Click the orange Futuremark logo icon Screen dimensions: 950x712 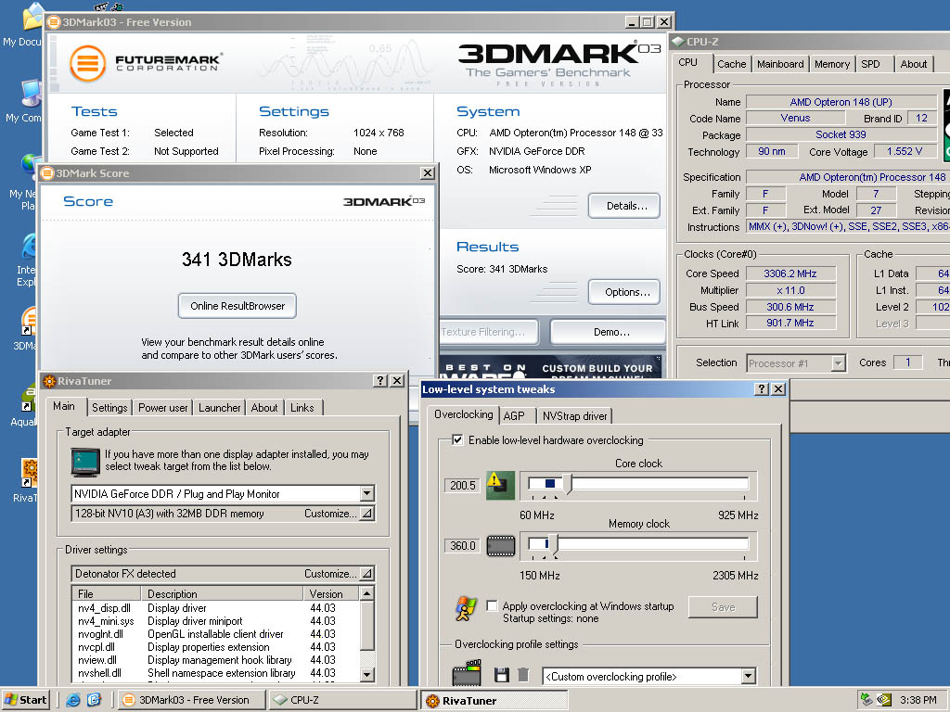88,63
